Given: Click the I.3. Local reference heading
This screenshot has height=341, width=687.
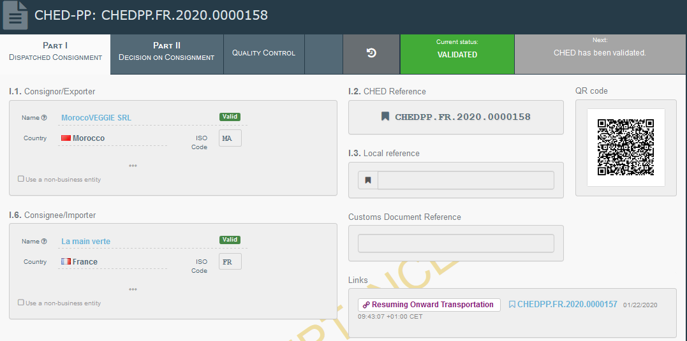Looking at the screenshot, I should (x=384, y=154).
